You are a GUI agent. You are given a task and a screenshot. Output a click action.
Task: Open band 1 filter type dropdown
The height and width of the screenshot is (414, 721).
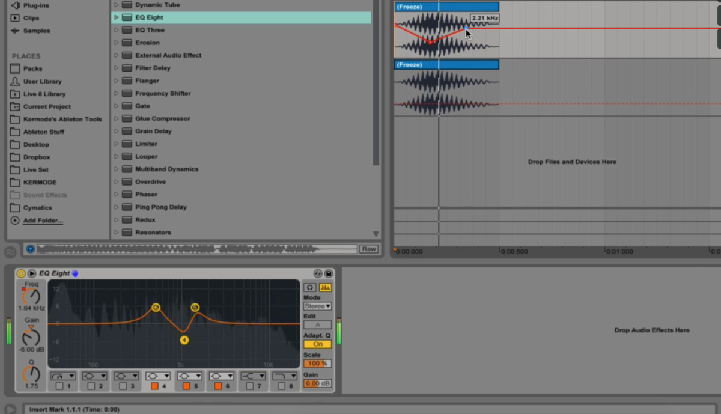tap(63, 376)
